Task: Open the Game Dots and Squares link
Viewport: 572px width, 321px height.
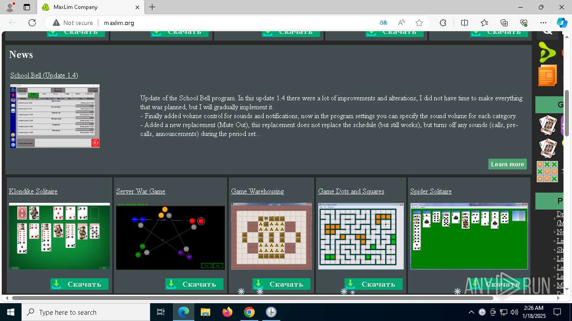Action: [351, 191]
